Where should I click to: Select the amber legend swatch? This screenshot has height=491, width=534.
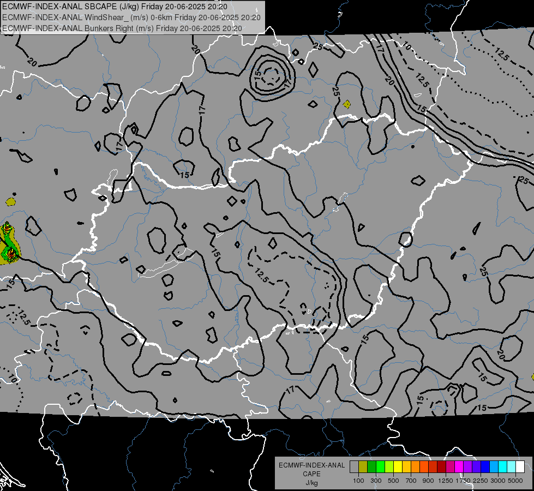click(x=406, y=467)
